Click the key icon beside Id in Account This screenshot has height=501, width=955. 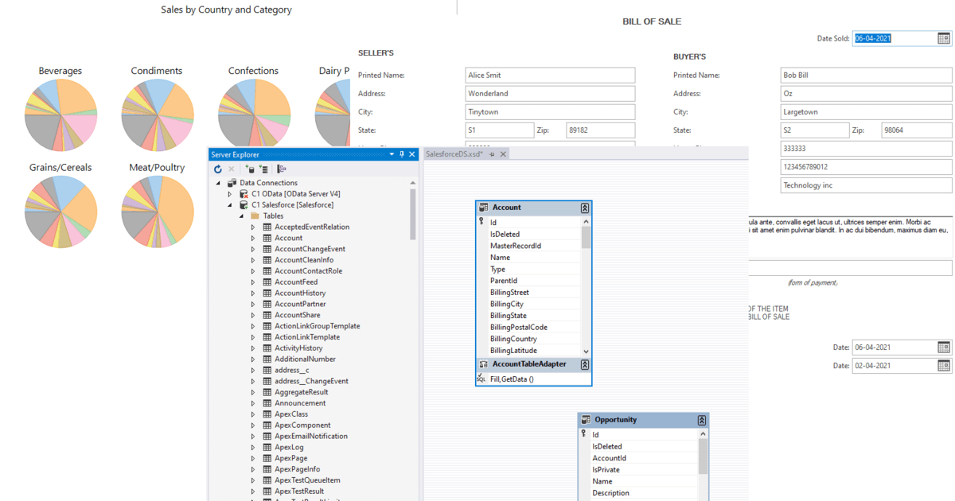click(x=481, y=221)
